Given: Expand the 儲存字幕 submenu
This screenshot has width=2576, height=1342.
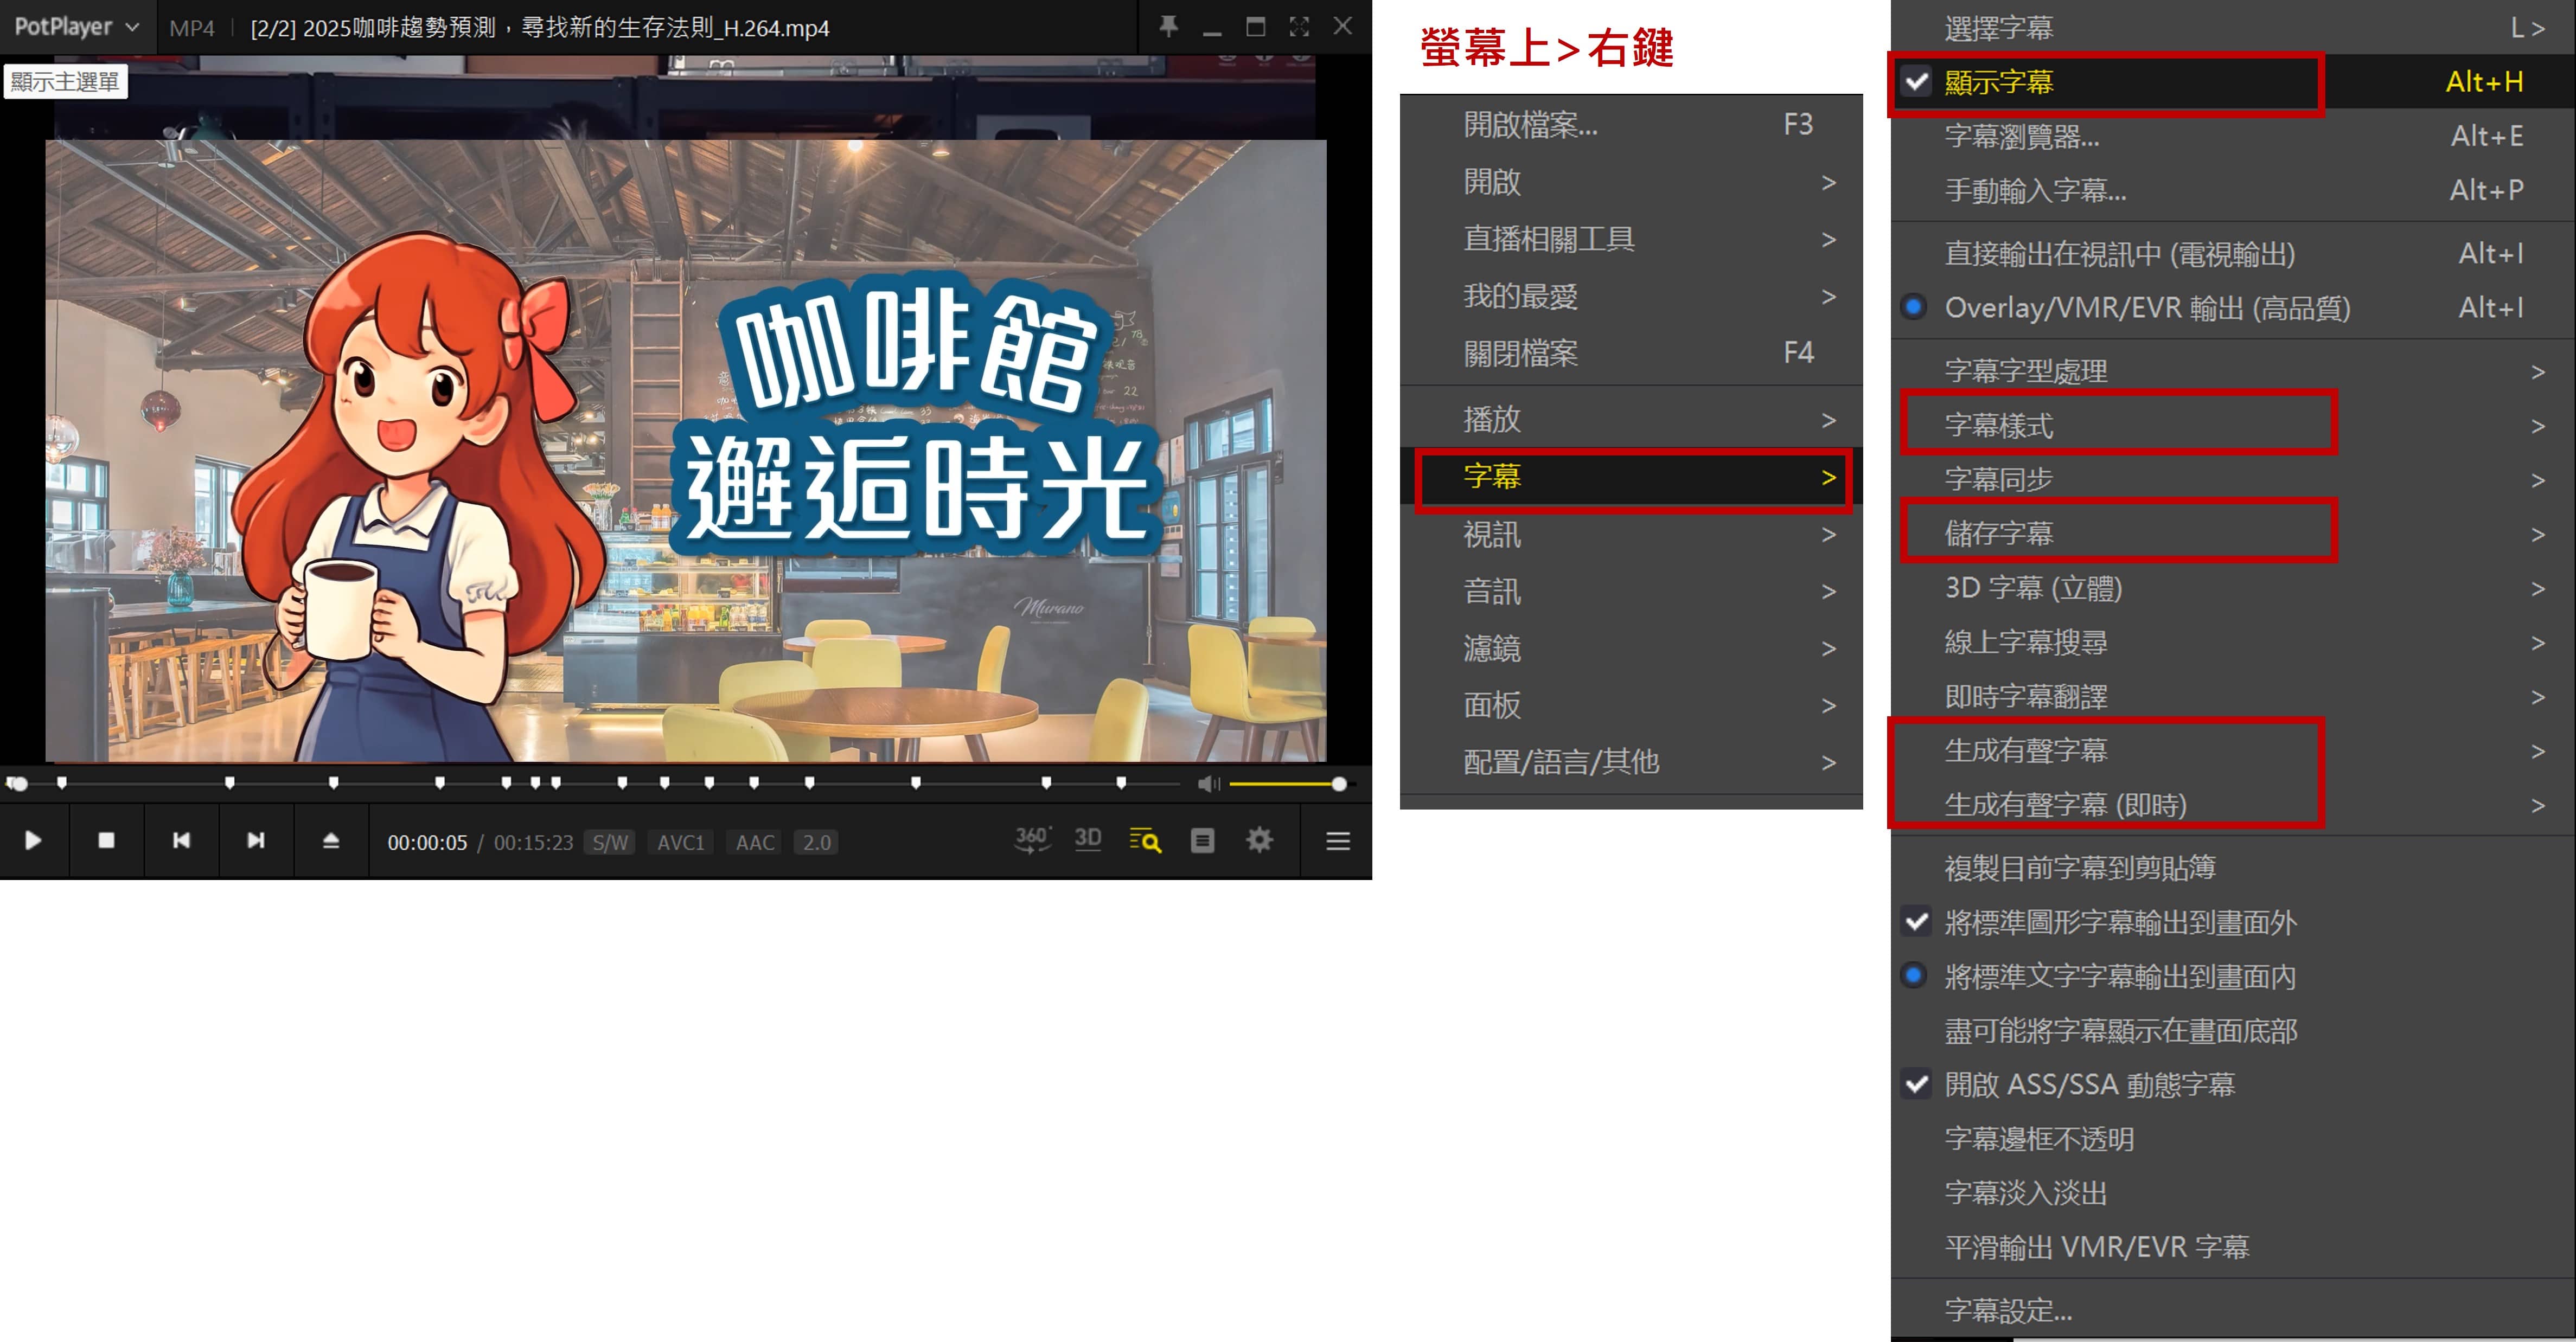Looking at the screenshot, I should point(2000,534).
